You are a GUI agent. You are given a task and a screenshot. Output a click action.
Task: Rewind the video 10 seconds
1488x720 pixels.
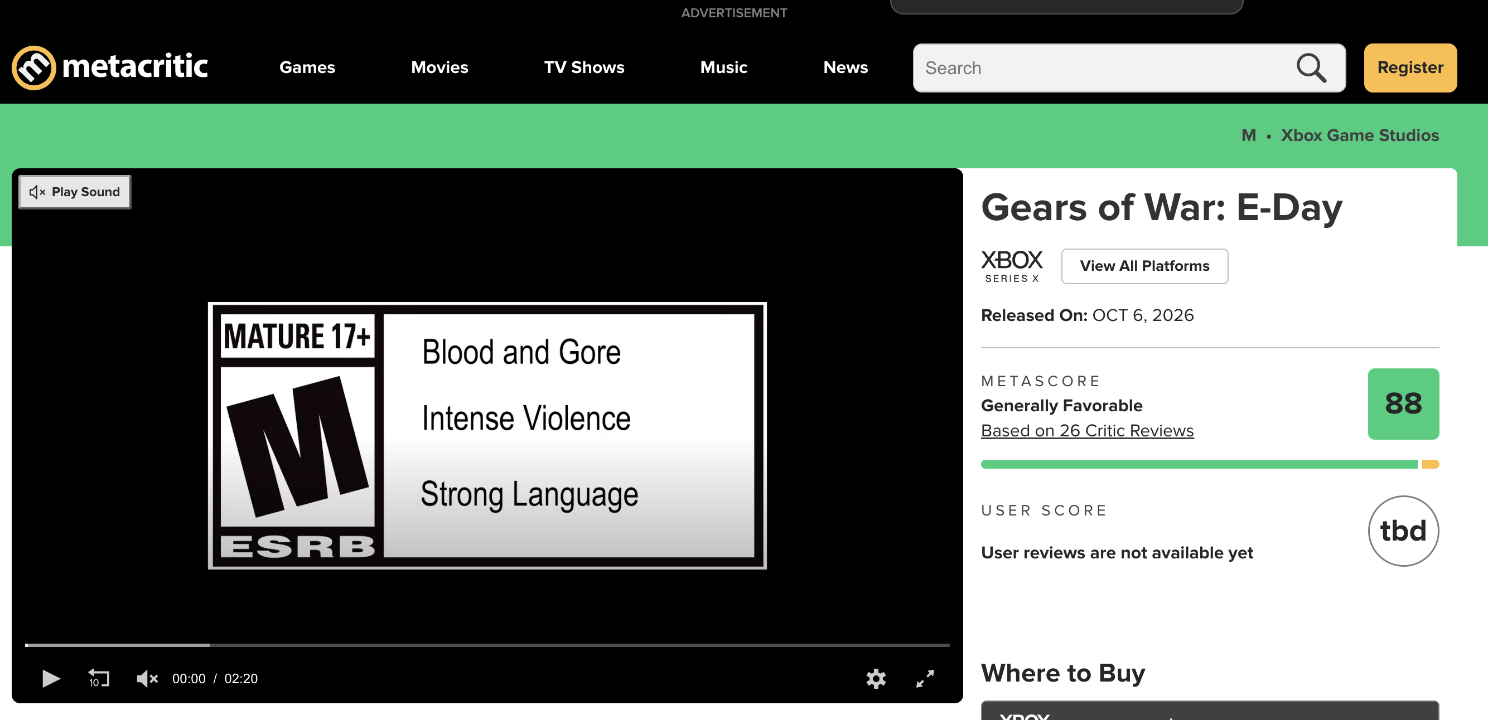pos(98,678)
